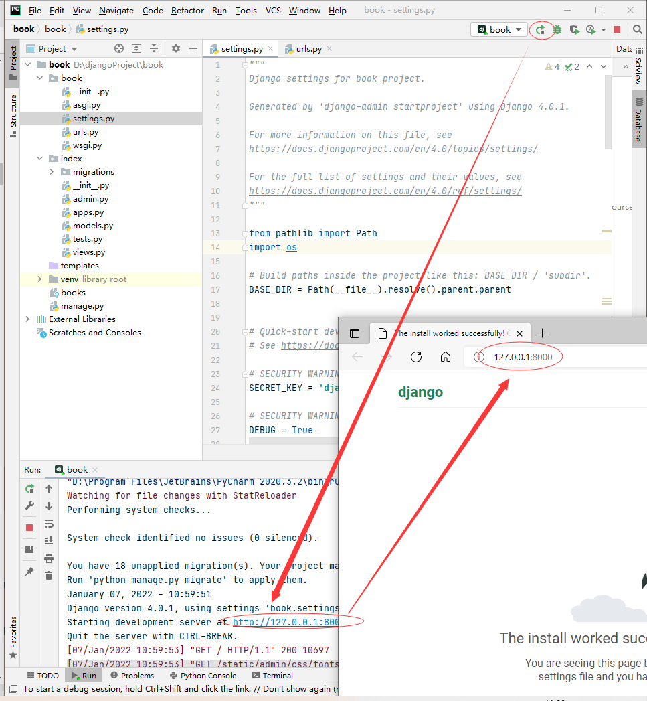Toggle the Favorites side panel

[13, 637]
